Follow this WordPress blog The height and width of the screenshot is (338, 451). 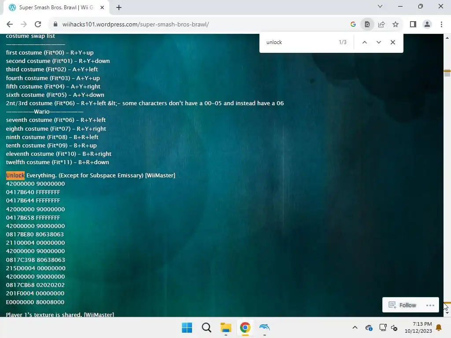point(403,305)
